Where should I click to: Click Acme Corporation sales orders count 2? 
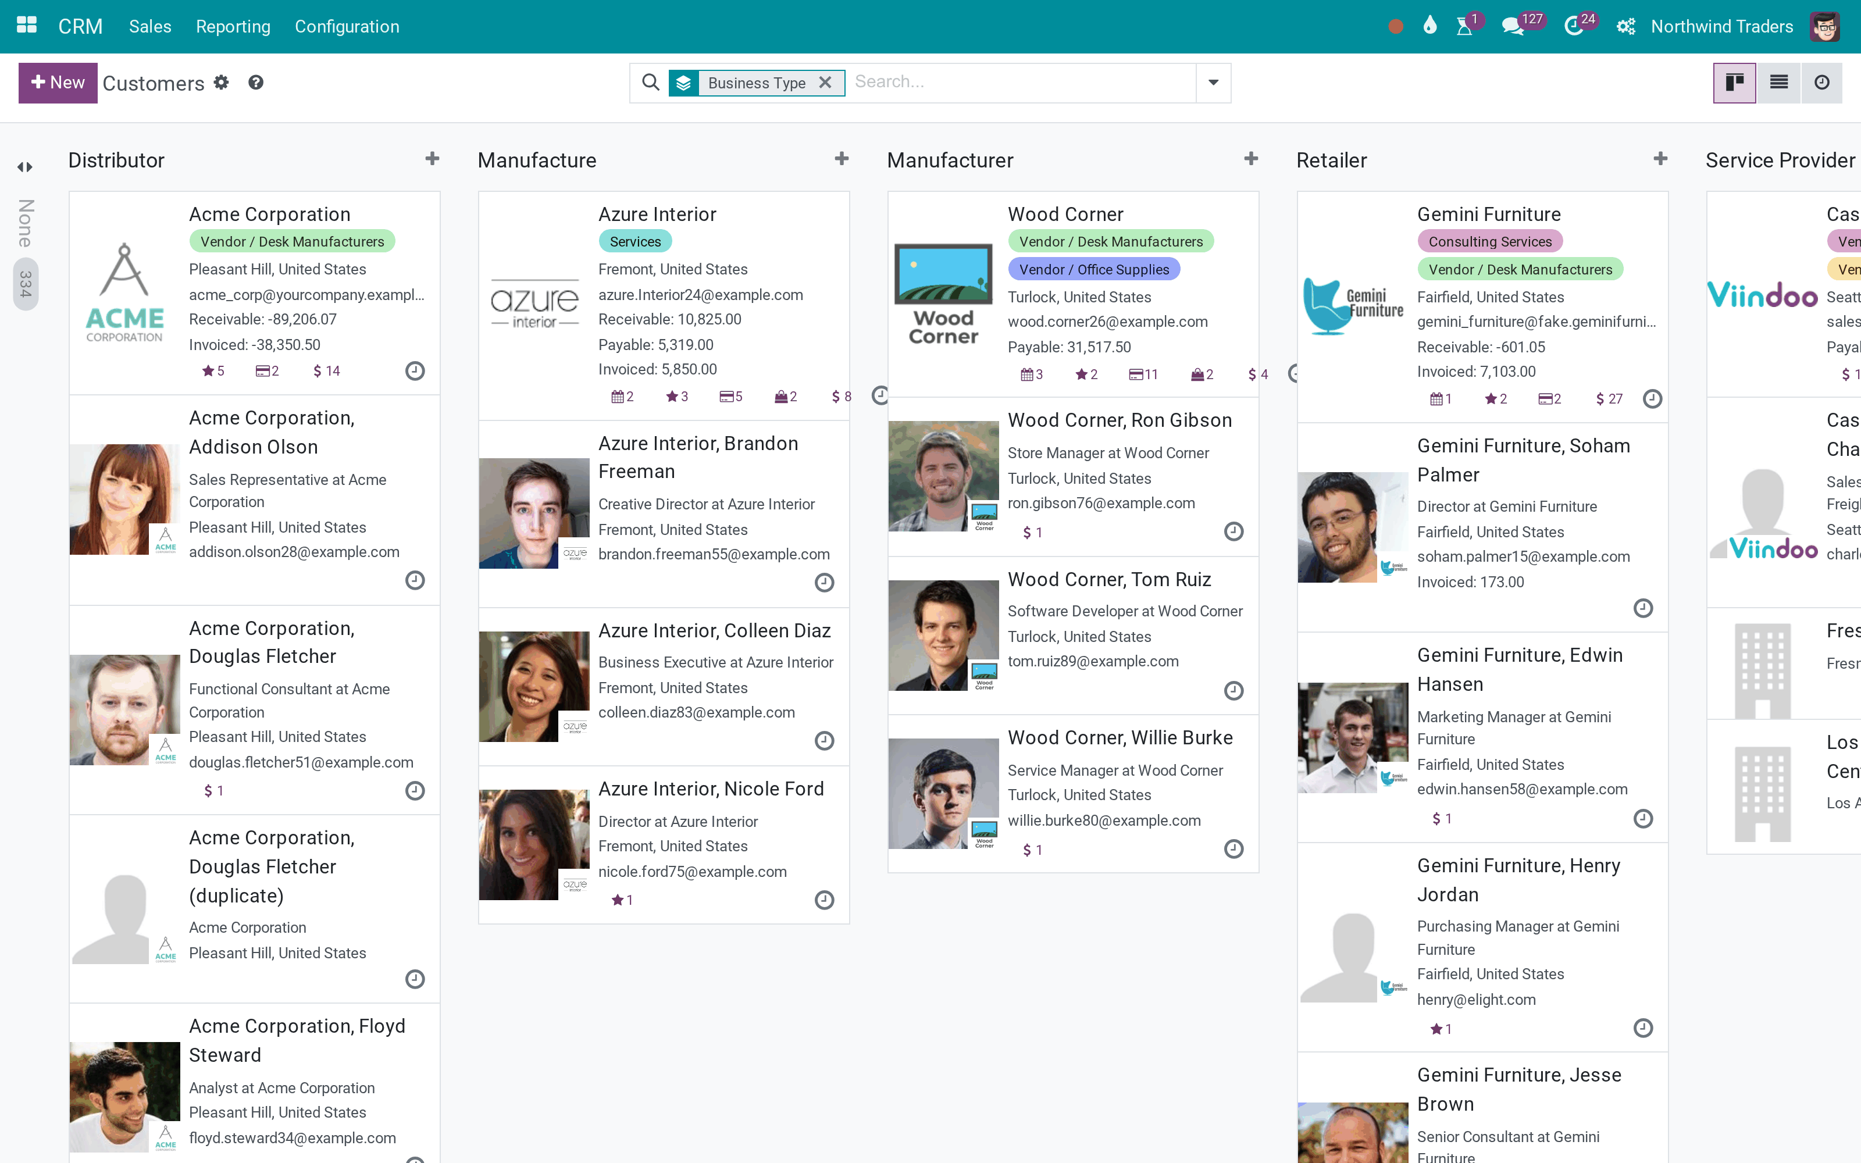click(268, 371)
